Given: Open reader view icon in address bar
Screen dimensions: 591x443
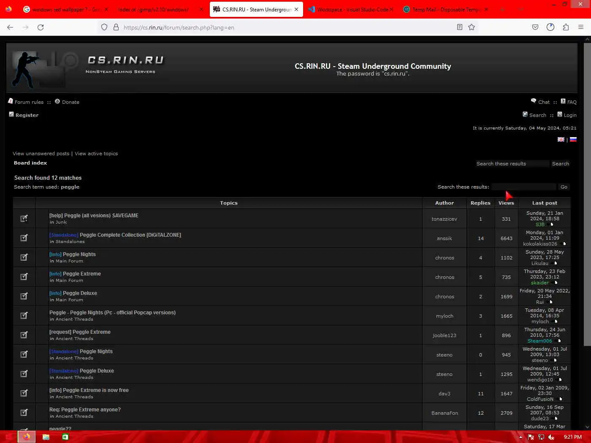Looking at the screenshot, I should tap(460, 27).
